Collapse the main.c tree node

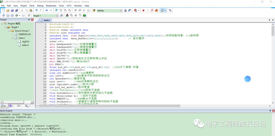pos(12,38)
